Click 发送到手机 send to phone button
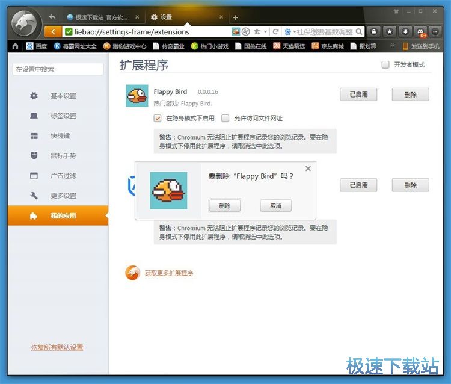451x384 pixels. pos(421,46)
